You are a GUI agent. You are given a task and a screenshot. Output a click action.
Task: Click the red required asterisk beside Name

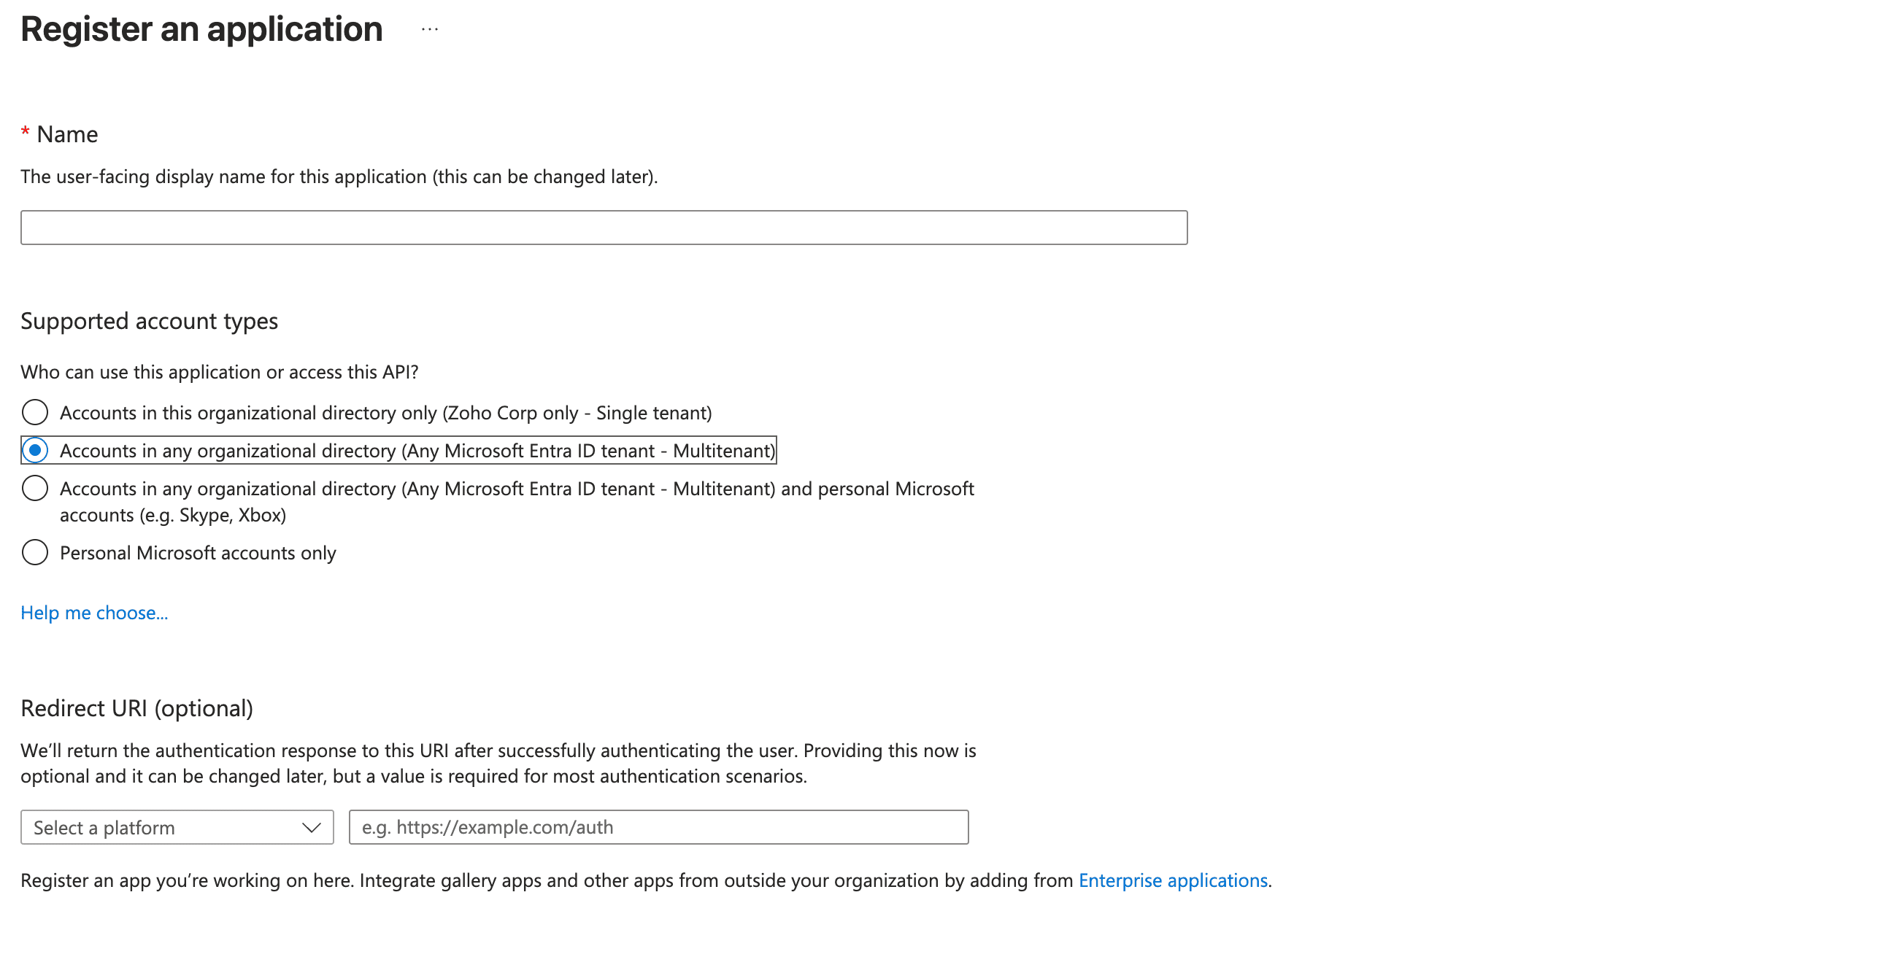pyautogui.click(x=25, y=133)
